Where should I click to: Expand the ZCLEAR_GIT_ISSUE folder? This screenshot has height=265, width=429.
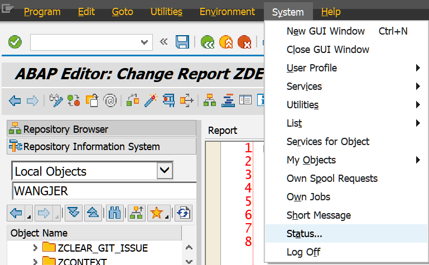pos(35,248)
